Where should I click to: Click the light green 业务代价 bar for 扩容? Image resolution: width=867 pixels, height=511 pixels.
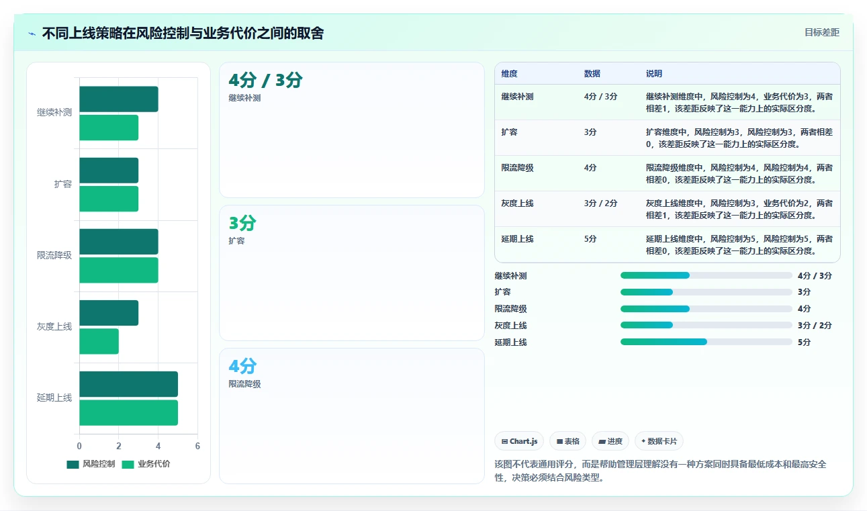click(x=109, y=199)
